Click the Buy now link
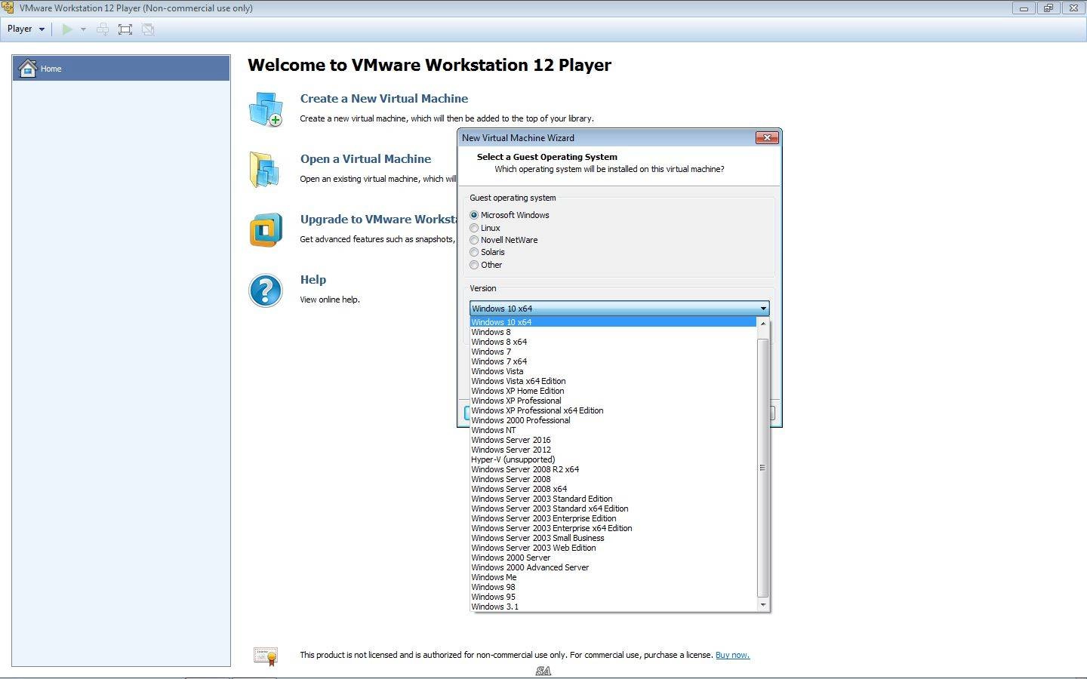 point(732,655)
